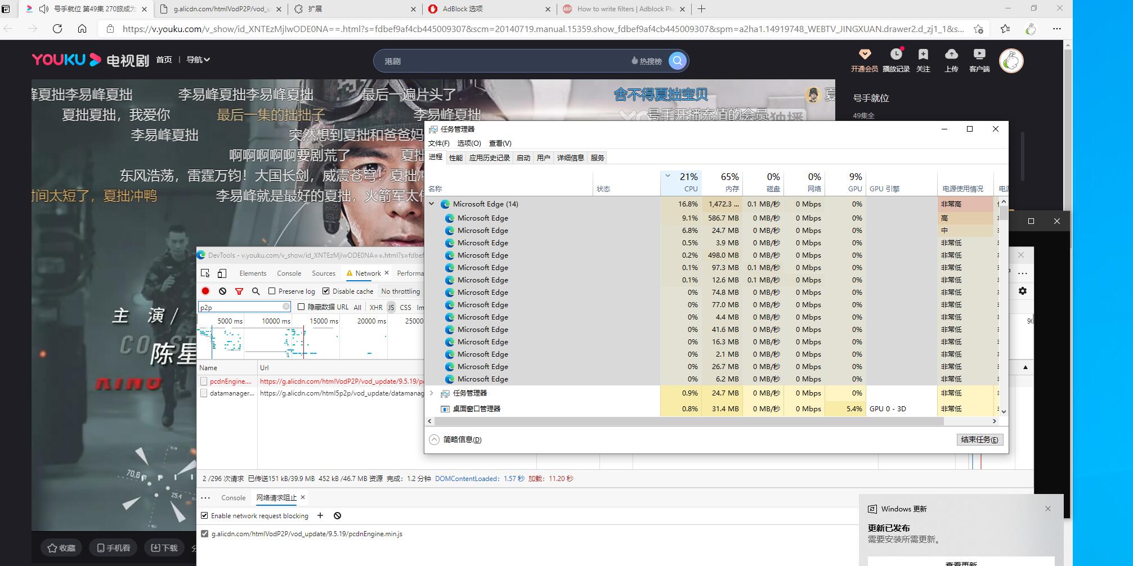Toggle the network filter funnel icon

(x=239, y=291)
